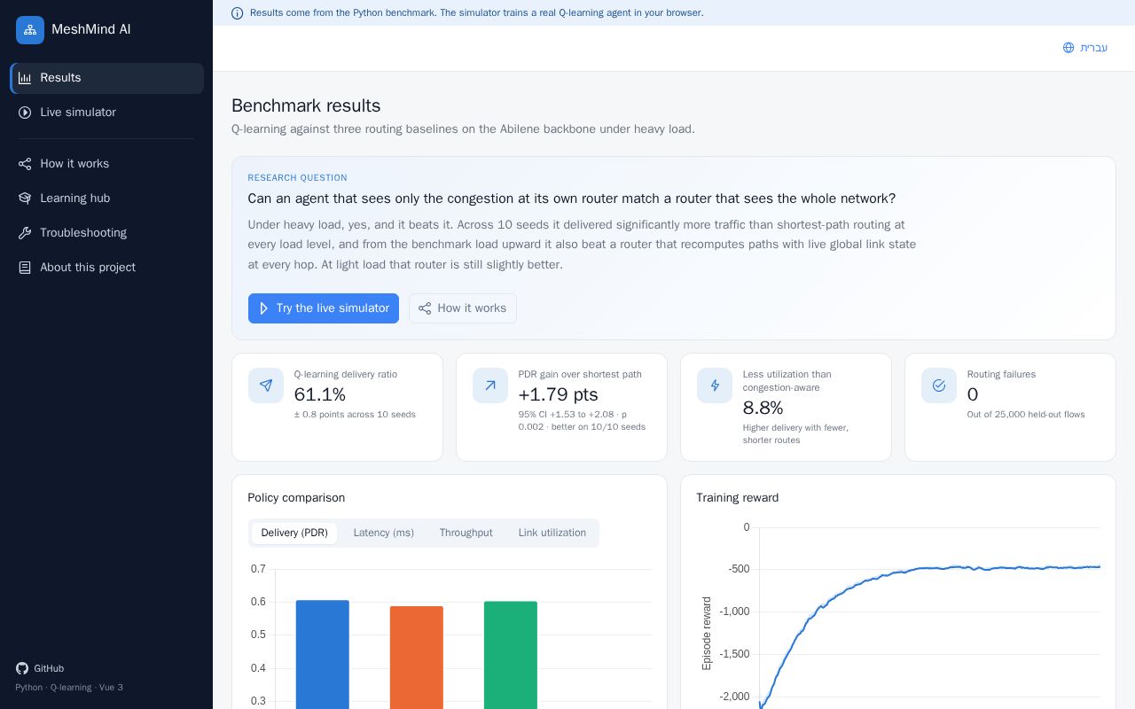Click the blue bar in Policy comparison chart
The height and width of the screenshot is (709, 1135).
click(x=323, y=654)
